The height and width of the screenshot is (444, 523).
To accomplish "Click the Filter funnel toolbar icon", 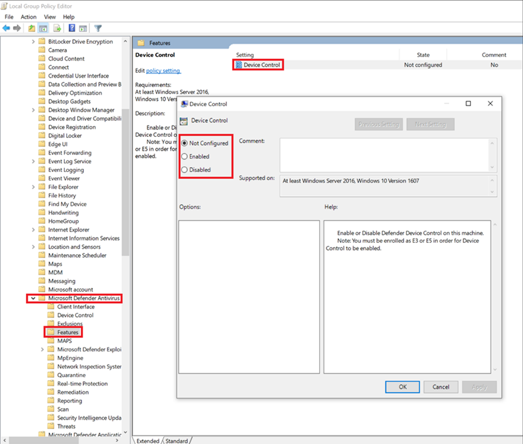I will [x=98, y=28].
